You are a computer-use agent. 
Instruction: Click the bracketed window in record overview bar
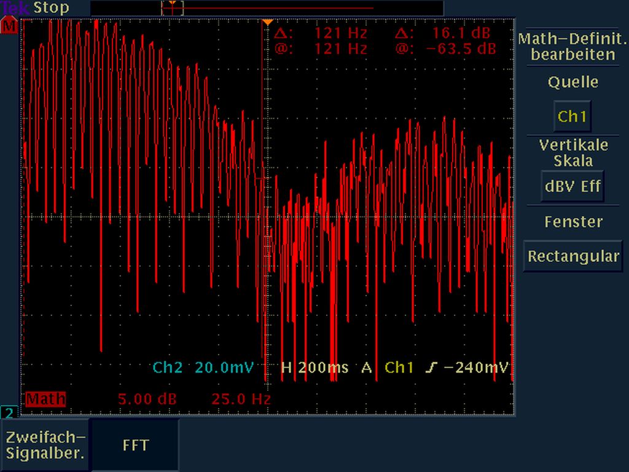tap(173, 8)
